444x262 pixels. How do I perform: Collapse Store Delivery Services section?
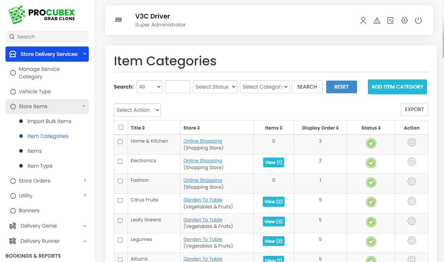pos(84,54)
